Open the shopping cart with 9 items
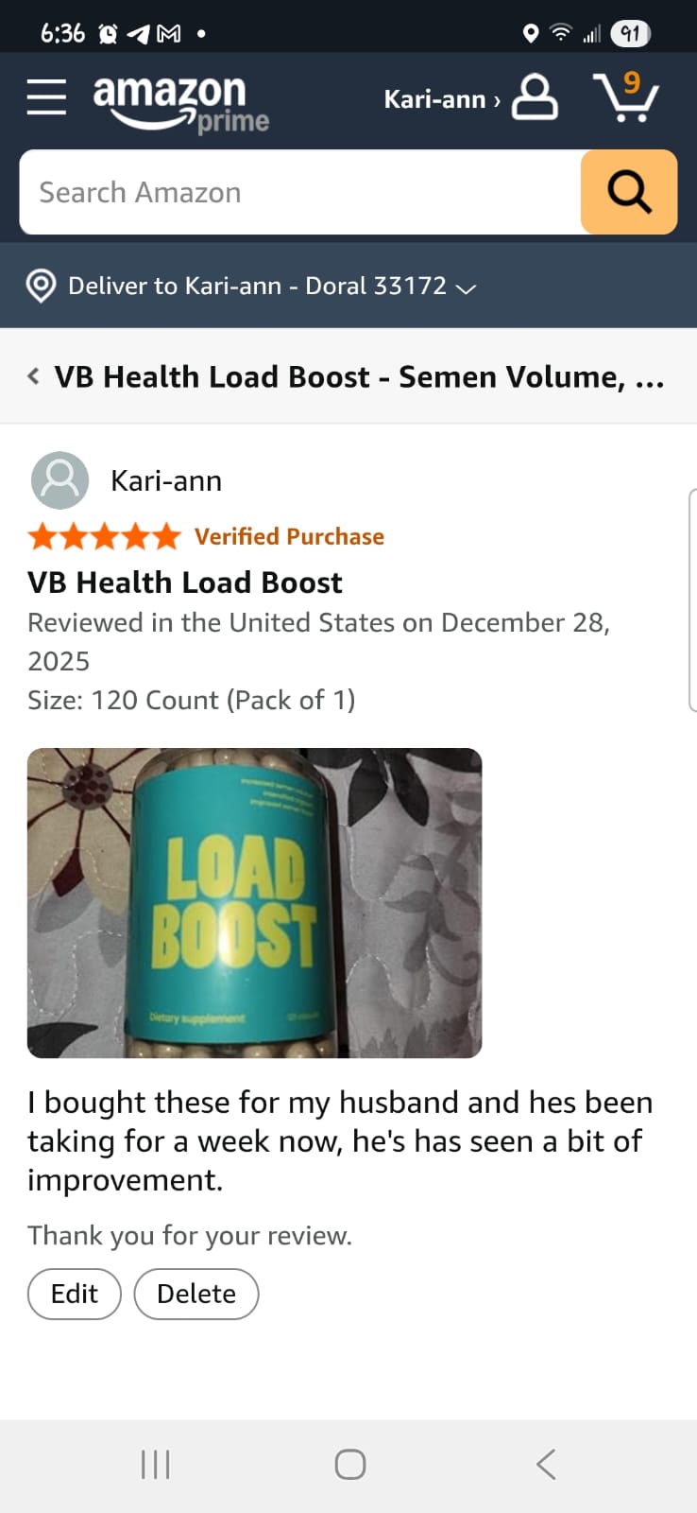This screenshot has width=697, height=1513. (626, 96)
